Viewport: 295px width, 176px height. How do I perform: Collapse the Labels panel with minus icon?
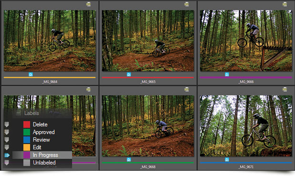[x=18, y=113]
